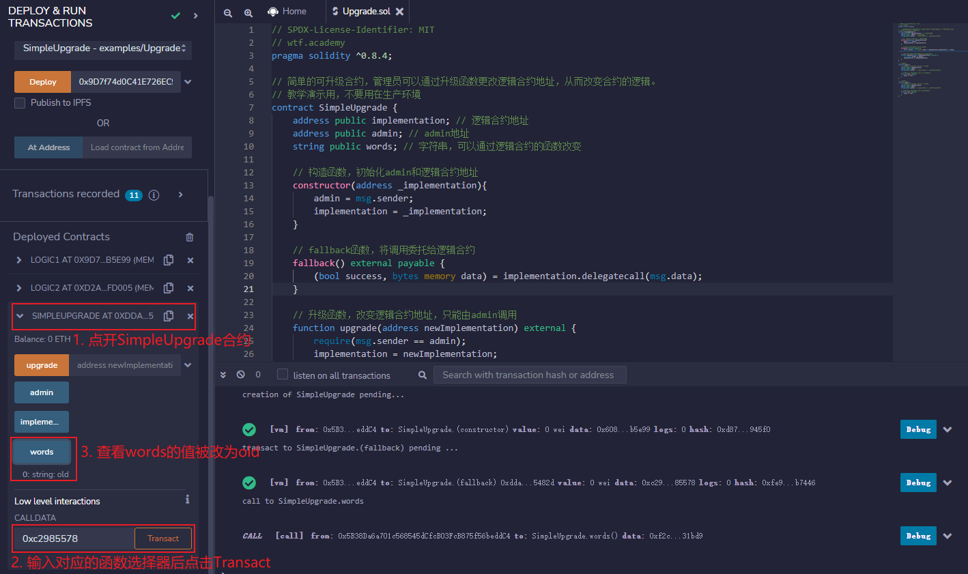The image size is (968, 574).
Task: Click the Transactions recorded info icon
Action: (154, 195)
